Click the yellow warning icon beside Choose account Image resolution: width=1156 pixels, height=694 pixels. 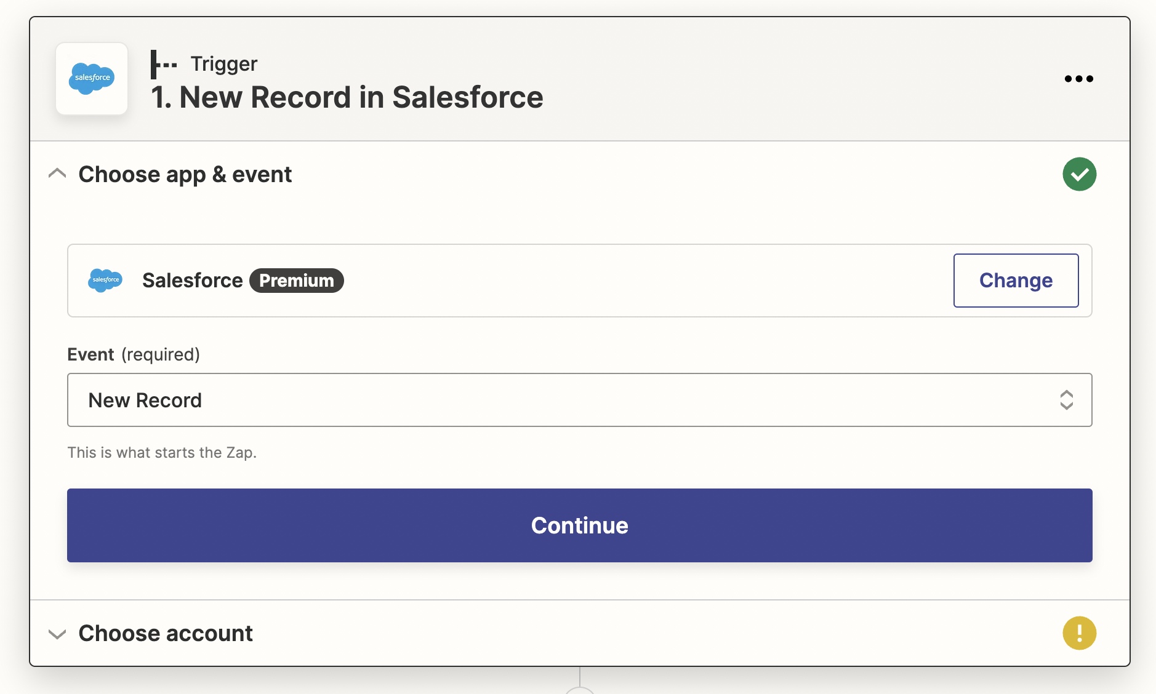coord(1079,632)
